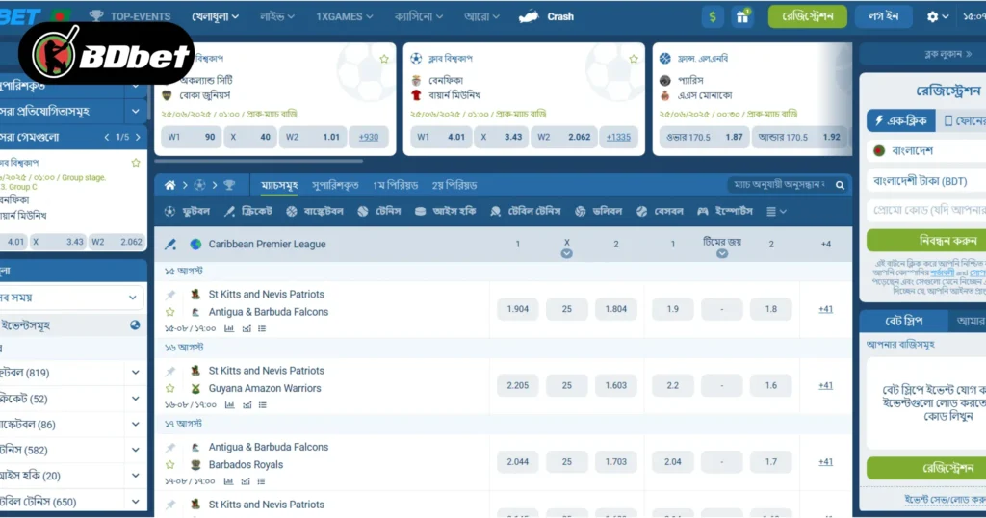Click the রেজিস্ট্রেশন button in header

(x=808, y=17)
